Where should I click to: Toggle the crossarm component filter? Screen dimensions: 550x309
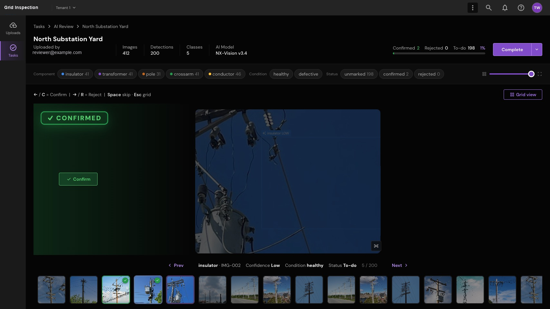click(185, 74)
